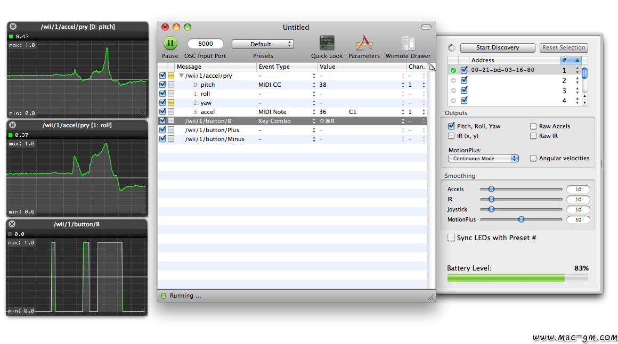Check Sync LEDs with Preset #
618x344 pixels.
pyautogui.click(x=451, y=237)
